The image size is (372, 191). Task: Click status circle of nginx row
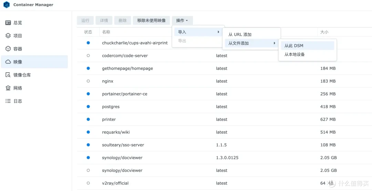[88, 81]
